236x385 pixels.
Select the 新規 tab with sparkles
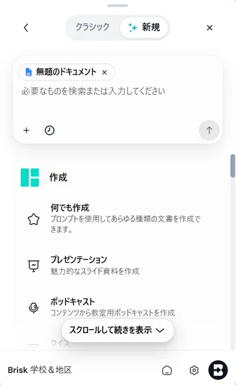point(144,27)
